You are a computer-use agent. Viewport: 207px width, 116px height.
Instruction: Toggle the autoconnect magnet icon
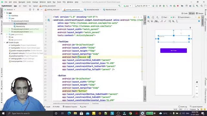[x=152, y=21]
